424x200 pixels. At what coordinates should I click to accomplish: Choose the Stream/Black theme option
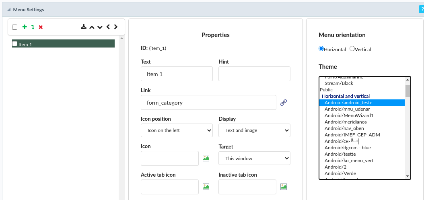point(339,83)
